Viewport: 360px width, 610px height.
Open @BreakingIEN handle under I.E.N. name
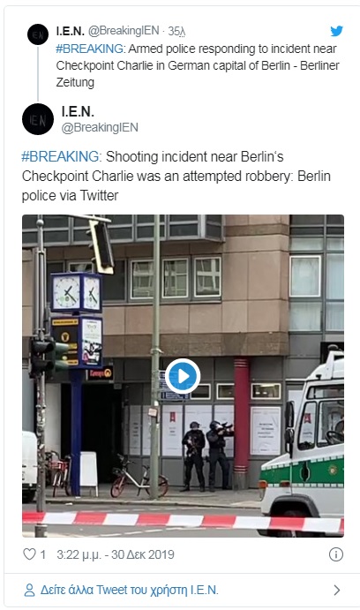tap(100, 128)
